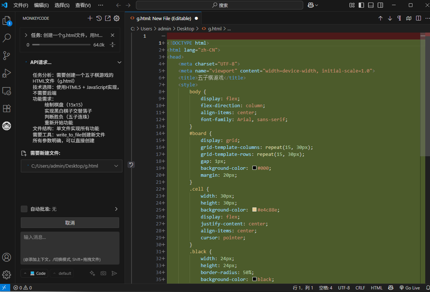The image size is (430, 292).
Task: Navigate forward with the right arrow
Action: click(128, 5)
